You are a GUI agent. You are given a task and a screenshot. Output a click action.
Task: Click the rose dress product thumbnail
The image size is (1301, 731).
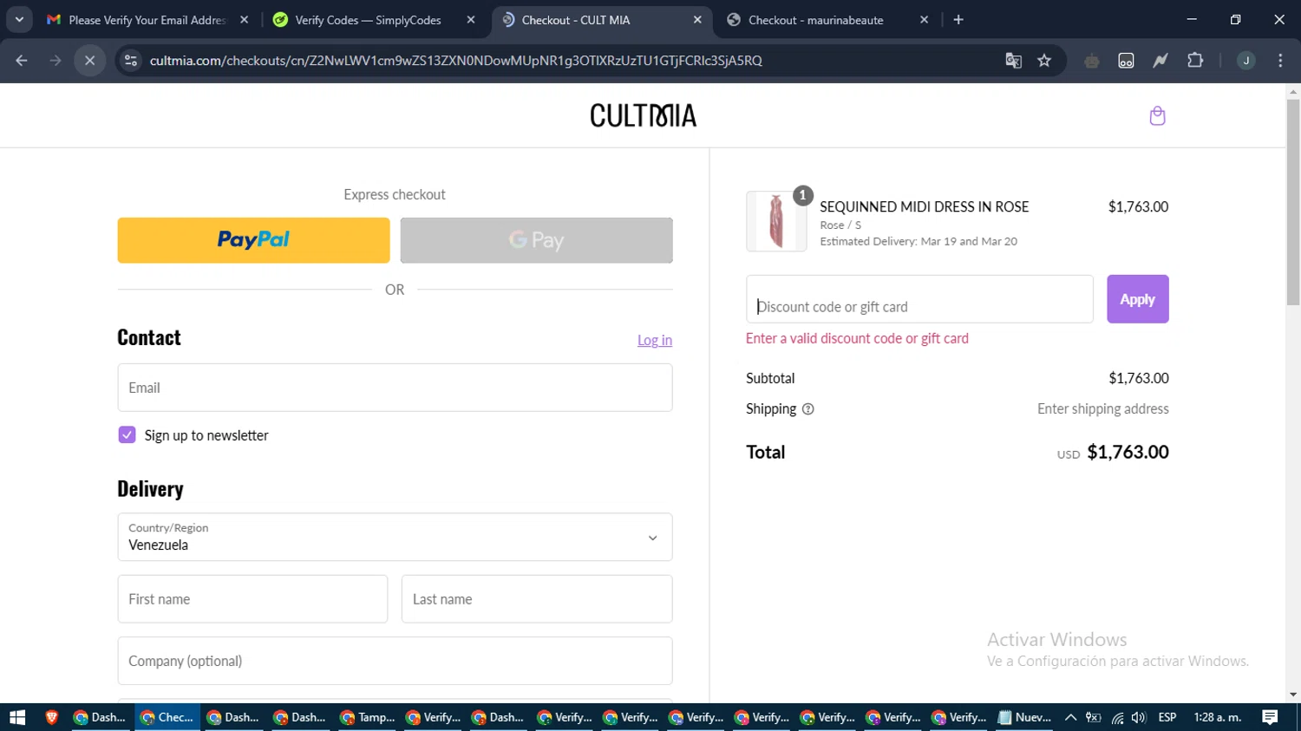click(776, 221)
